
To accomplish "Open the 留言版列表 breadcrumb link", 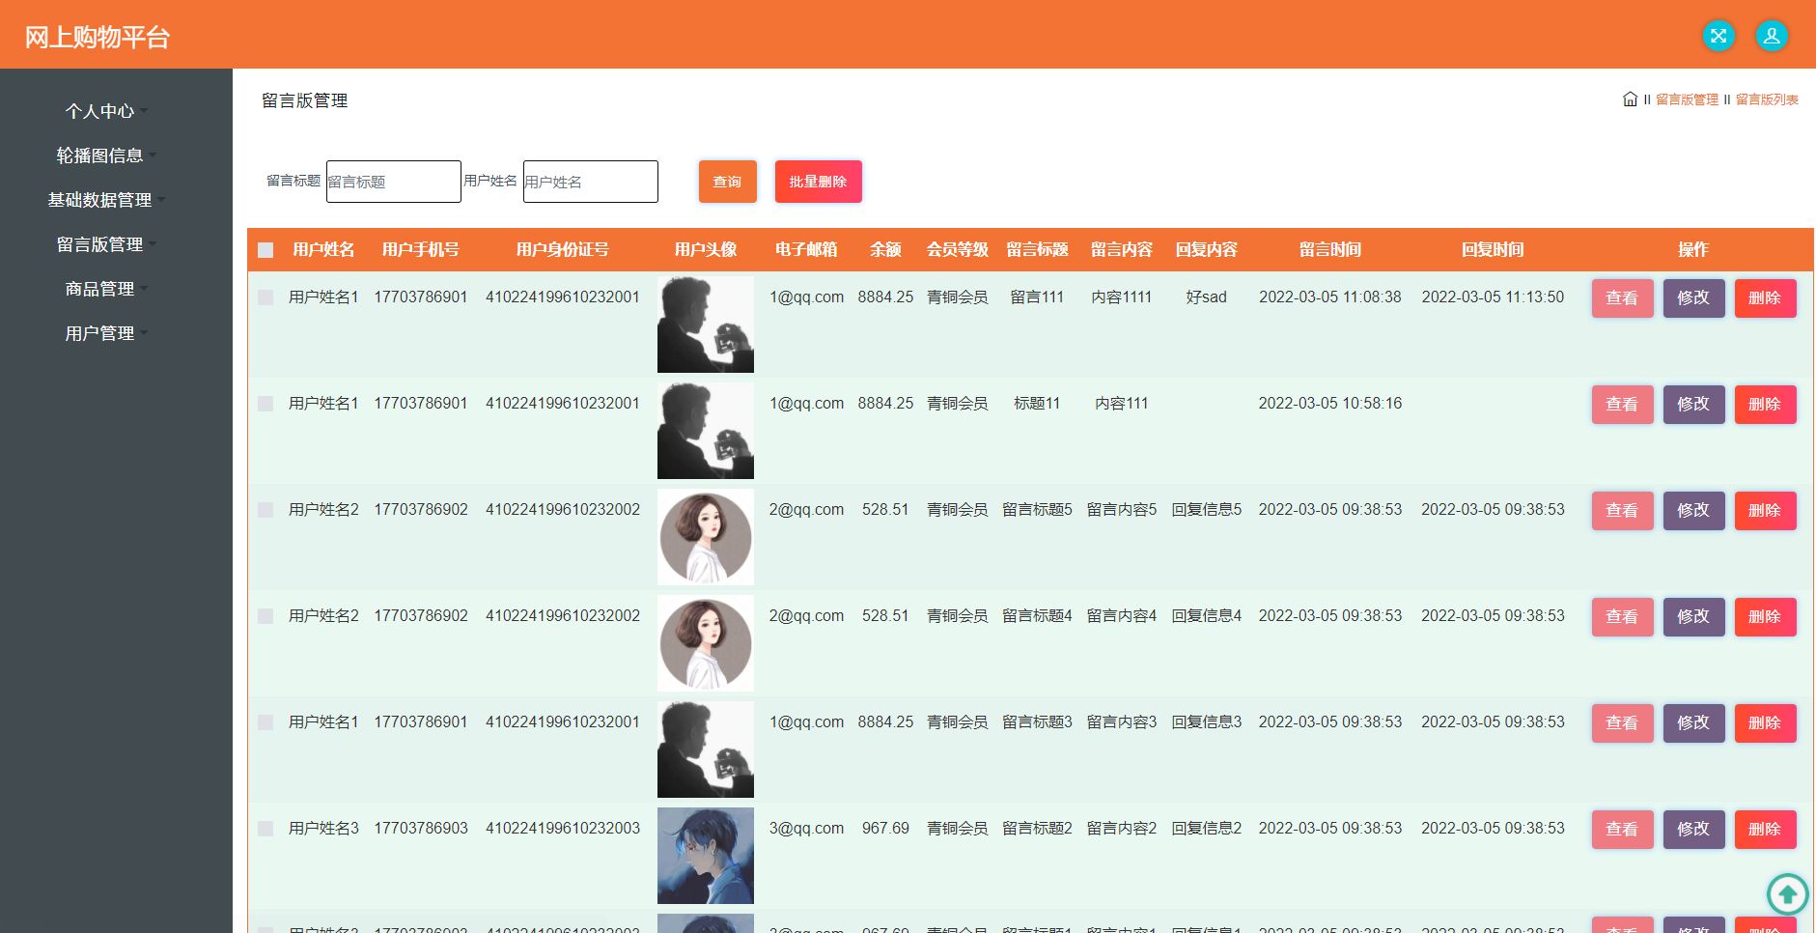I will (1767, 99).
